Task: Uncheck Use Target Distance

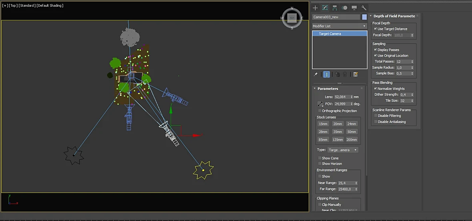Action: coord(375,29)
